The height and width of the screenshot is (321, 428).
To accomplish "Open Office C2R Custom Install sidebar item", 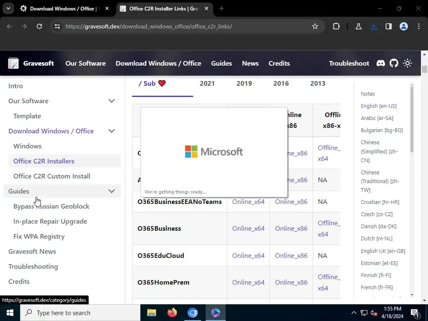I will tap(51, 176).
